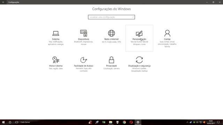The height and width of the screenshot is (125, 223).
Task: Minimize the Configurações window
Action: 207,2
